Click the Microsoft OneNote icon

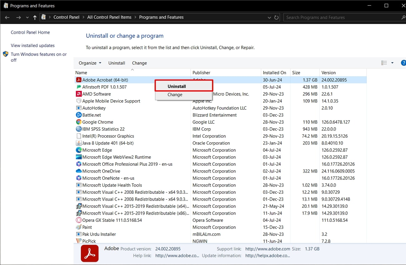[x=79, y=178]
